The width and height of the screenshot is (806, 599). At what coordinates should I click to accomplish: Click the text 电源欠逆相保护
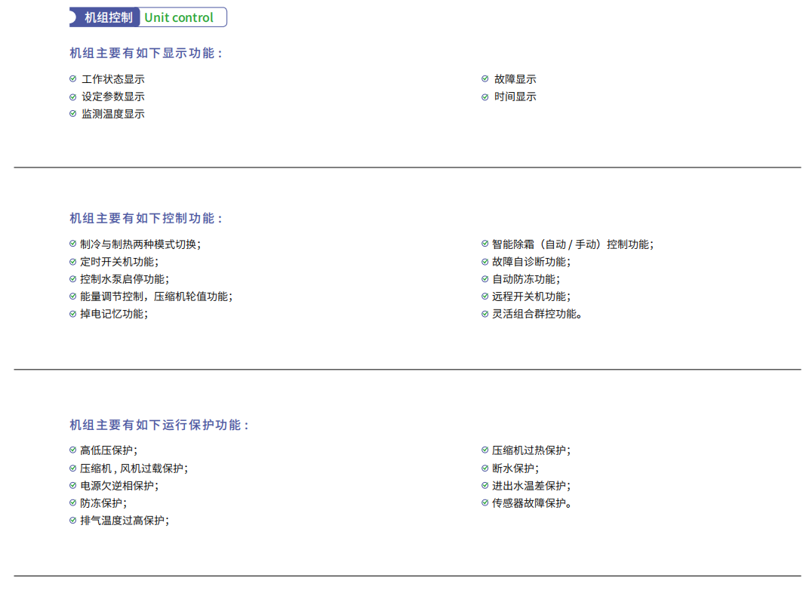tap(119, 486)
